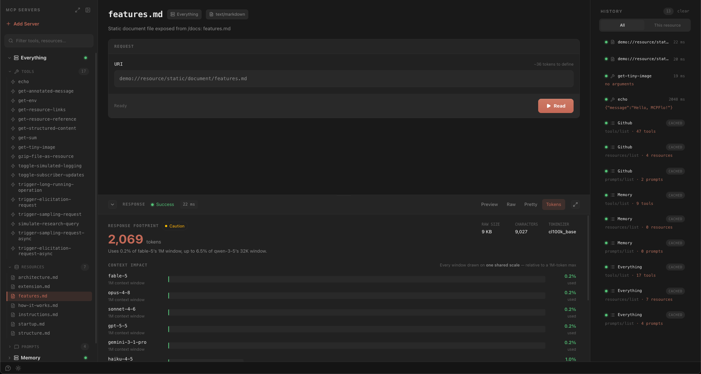Collapse the Tools section
The width and height of the screenshot is (701, 374).
[10, 72]
